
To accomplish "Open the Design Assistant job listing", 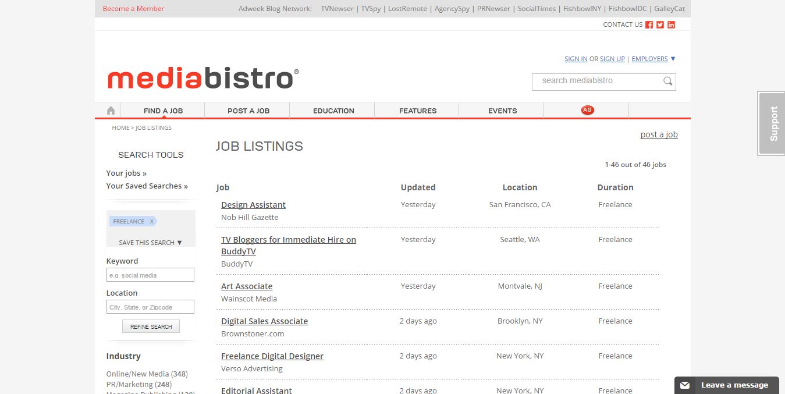I will 253,205.
